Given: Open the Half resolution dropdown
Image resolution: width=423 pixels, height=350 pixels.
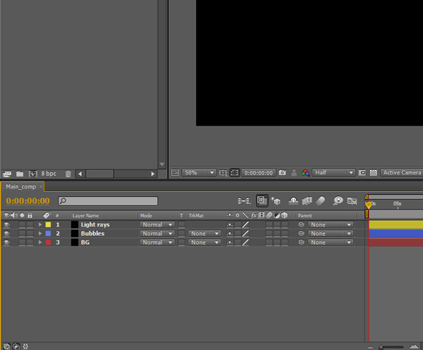Looking at the screenshot, I should coord(333,173).
